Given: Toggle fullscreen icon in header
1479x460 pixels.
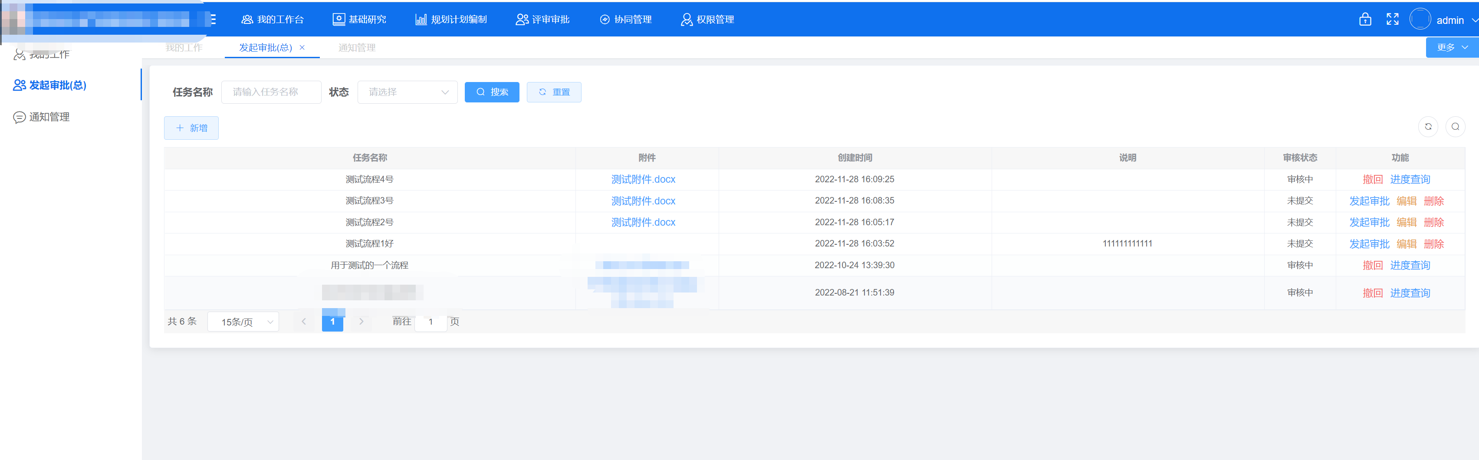Looking at the screenshot, I should [1393, 20].
